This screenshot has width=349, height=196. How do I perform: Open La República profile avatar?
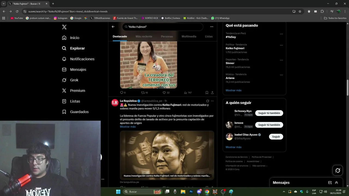115,103
